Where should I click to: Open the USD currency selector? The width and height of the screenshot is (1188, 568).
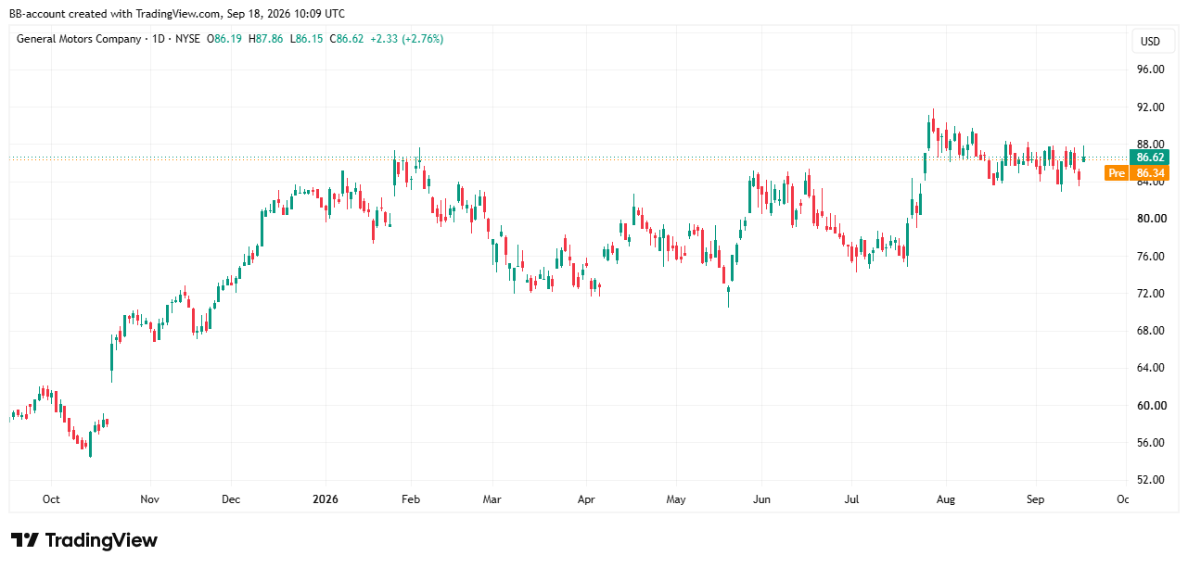[1150, 41]
